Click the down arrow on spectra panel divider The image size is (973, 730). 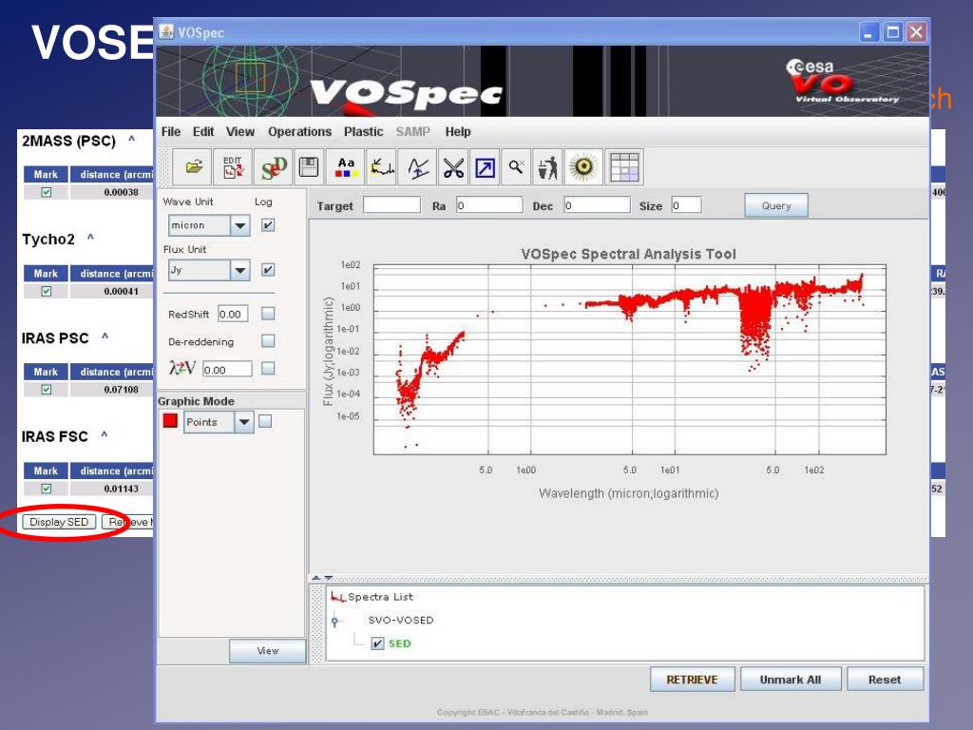point(328,578)
